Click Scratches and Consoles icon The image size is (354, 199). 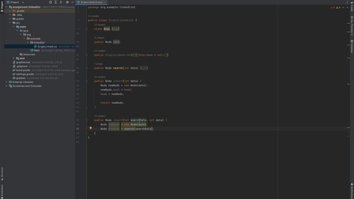[x=11, y=86]
